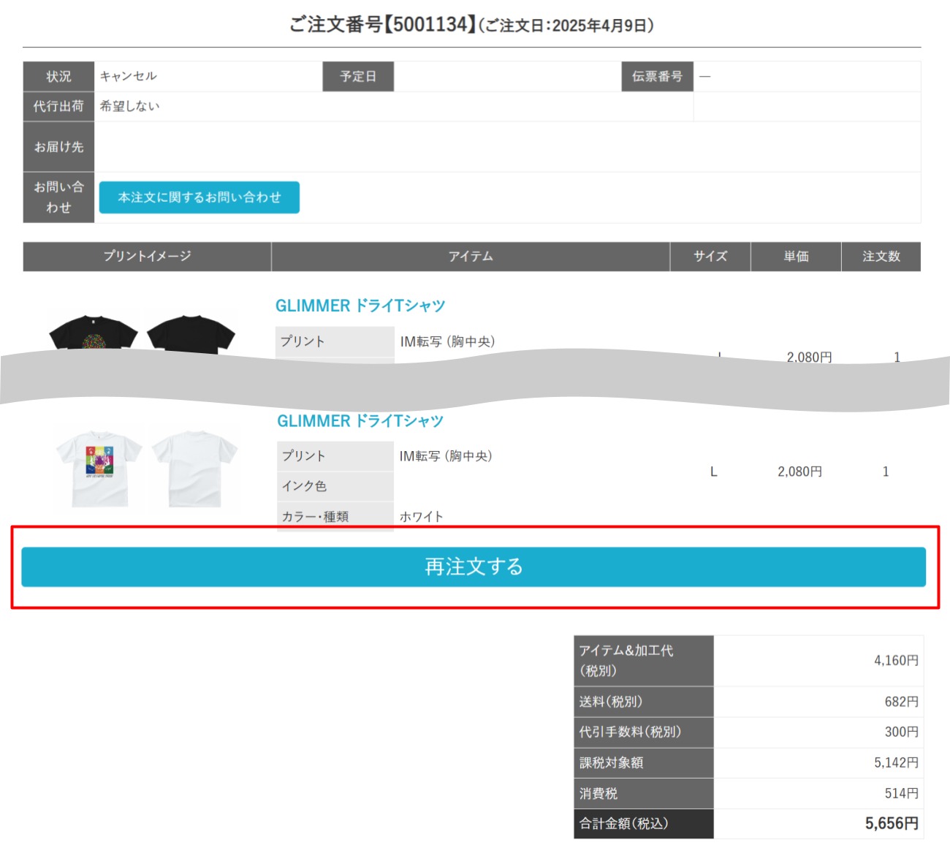Click the 伝票番号 header cell

click(x=658, y=76)
